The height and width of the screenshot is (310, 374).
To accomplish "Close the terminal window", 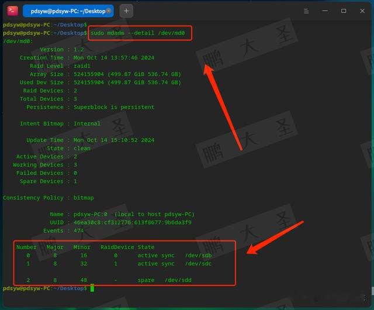I will [362, 11].
